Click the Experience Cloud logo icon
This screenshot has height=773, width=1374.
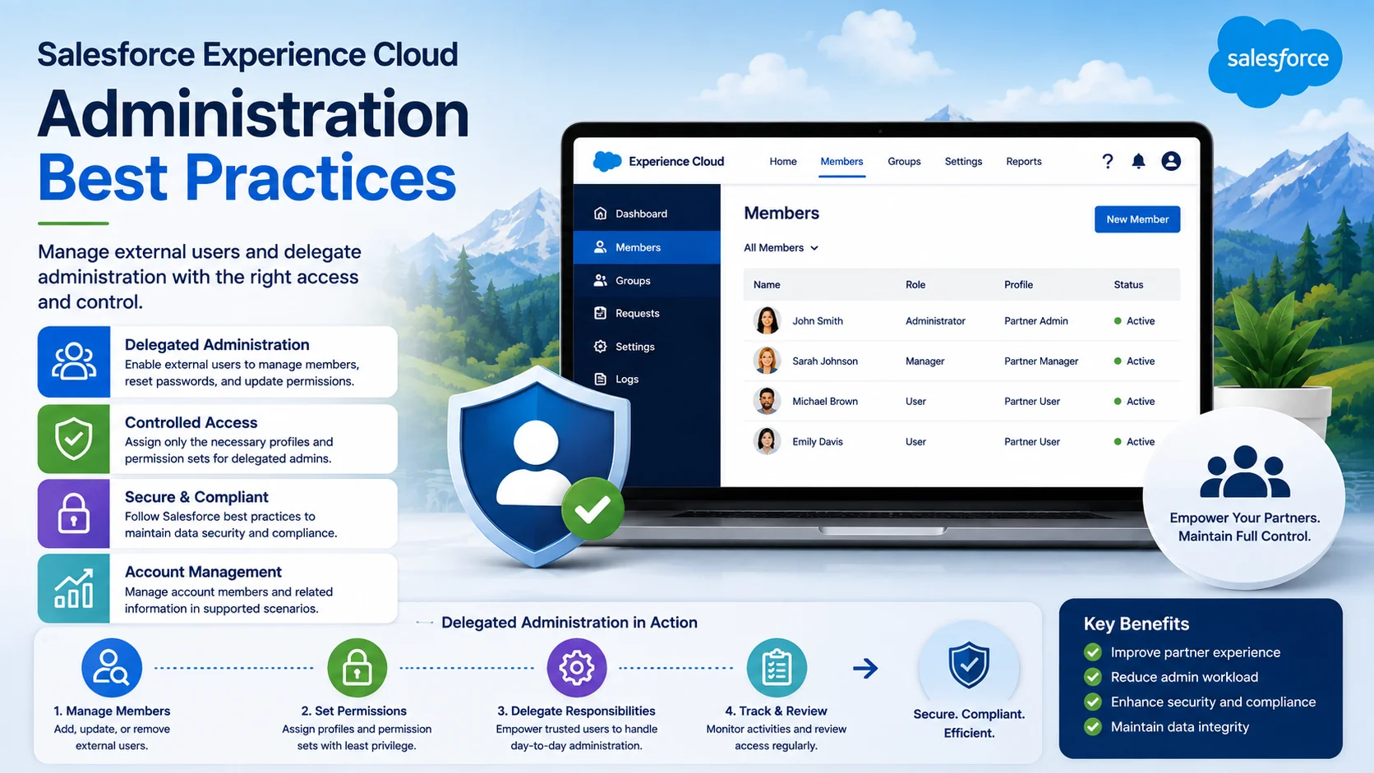coord(607,162)
